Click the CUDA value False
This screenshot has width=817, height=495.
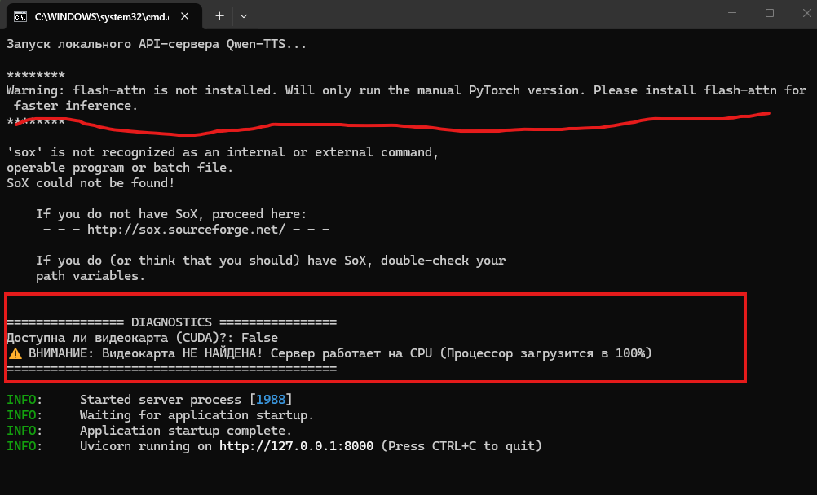[x=259, y=338]
